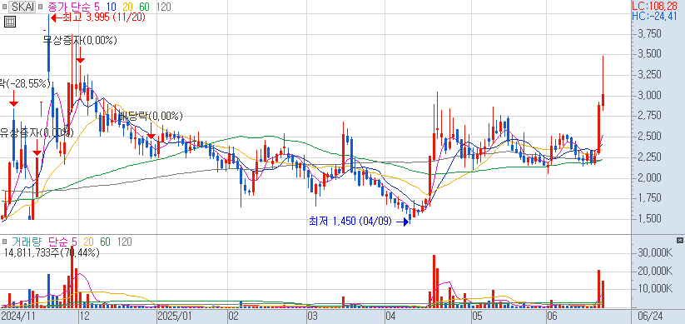Click the LC:108,28 indicator
Screen dimensions: 685x324
click(x=654, y=7)
